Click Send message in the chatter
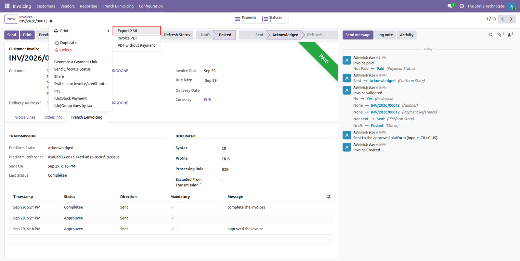520x261 pixels. point(358,35)
